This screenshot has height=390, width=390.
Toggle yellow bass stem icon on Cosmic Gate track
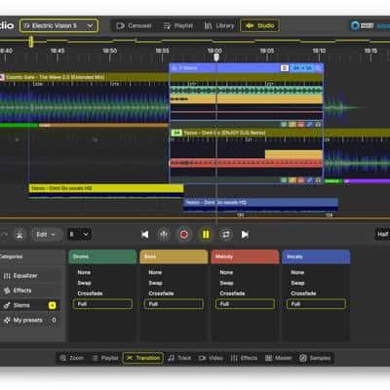(x=292, y=124)
